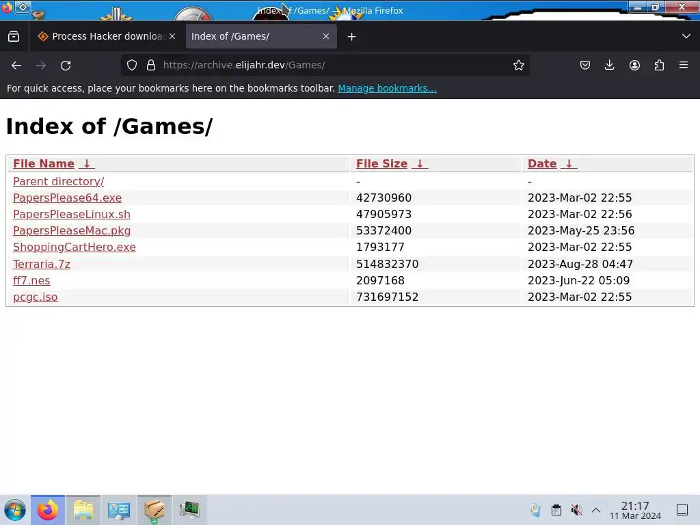Sort descending with Date arrow

click(569, 164)
